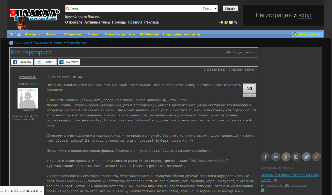Click the blue circle breadcrumb icon
332x195 pixels.
[11, 43]
